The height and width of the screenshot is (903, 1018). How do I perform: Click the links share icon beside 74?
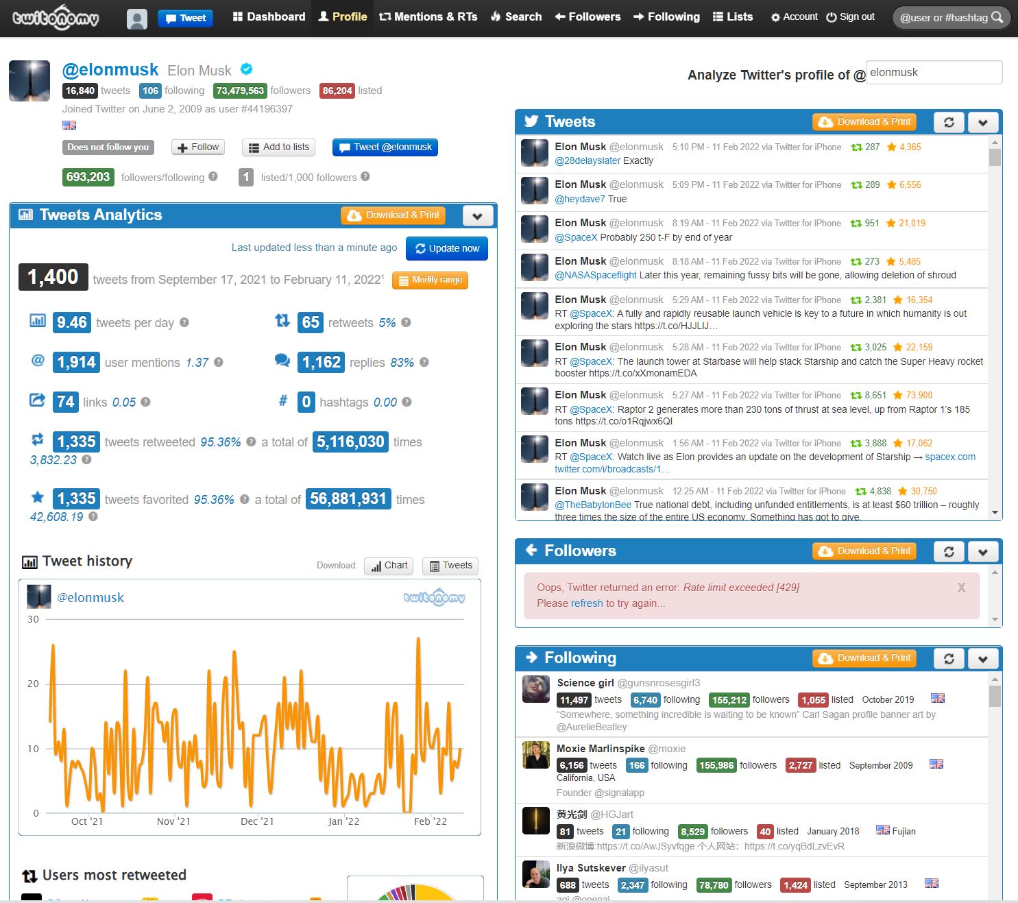click(x=37, y=400)
